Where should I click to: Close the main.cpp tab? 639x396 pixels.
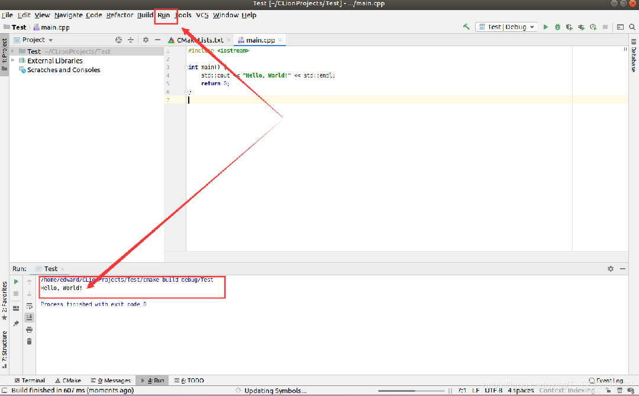(280, 40)
